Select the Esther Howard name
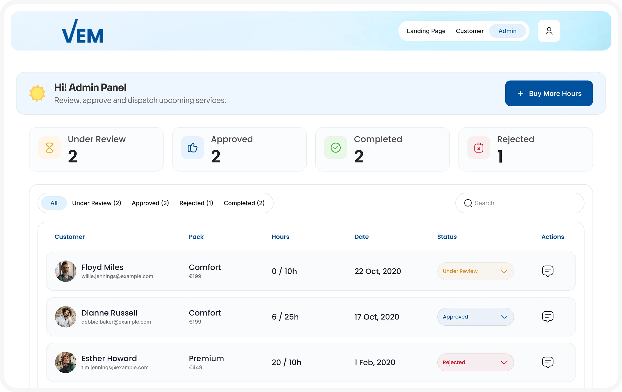The width and height of the screenshot is (622, 392). [x=109, y=358]
